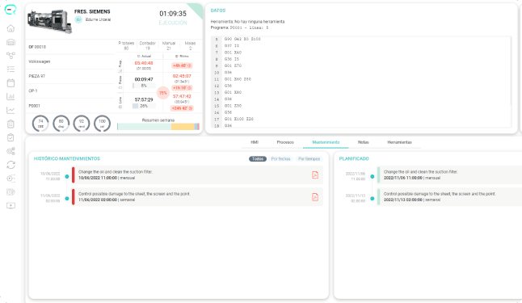522x303 pixels.
Task: Switch to the Herramientas tab
Action: point(399,142)
